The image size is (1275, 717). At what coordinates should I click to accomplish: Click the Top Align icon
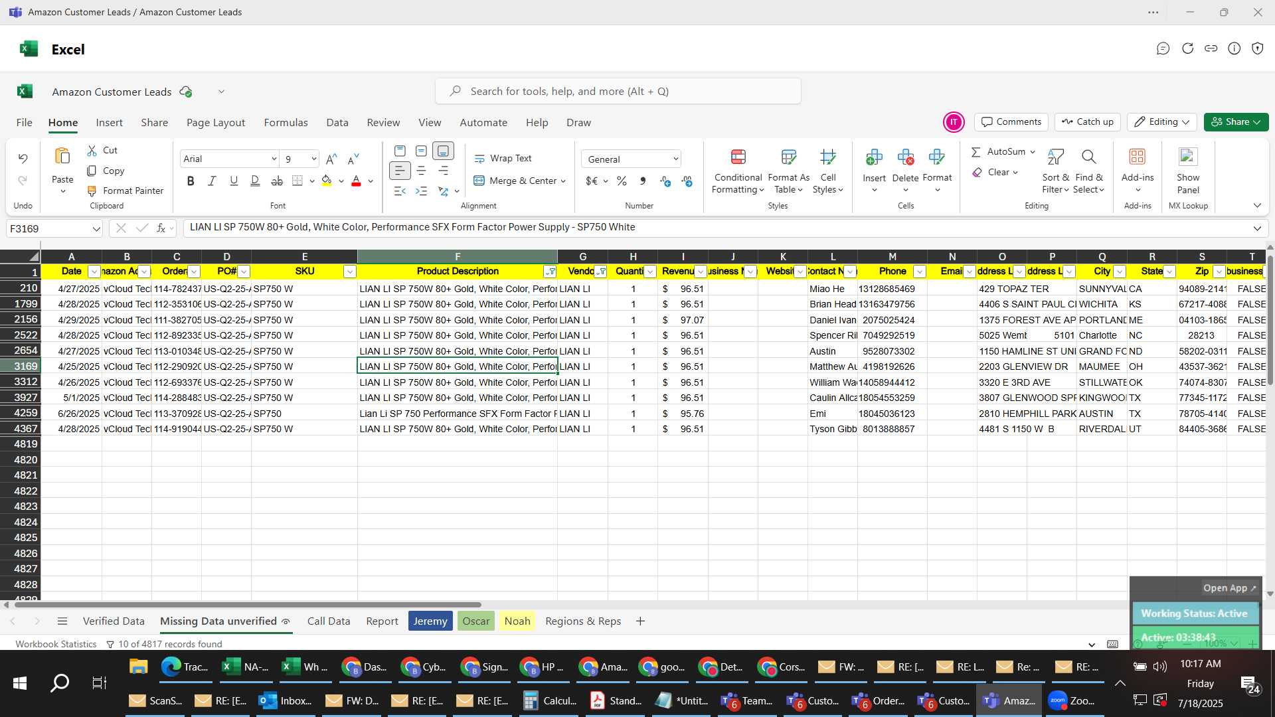pos(400,151)
